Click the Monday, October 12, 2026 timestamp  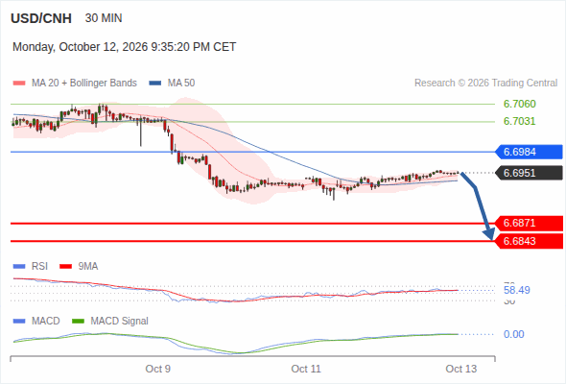click(124, 47)
